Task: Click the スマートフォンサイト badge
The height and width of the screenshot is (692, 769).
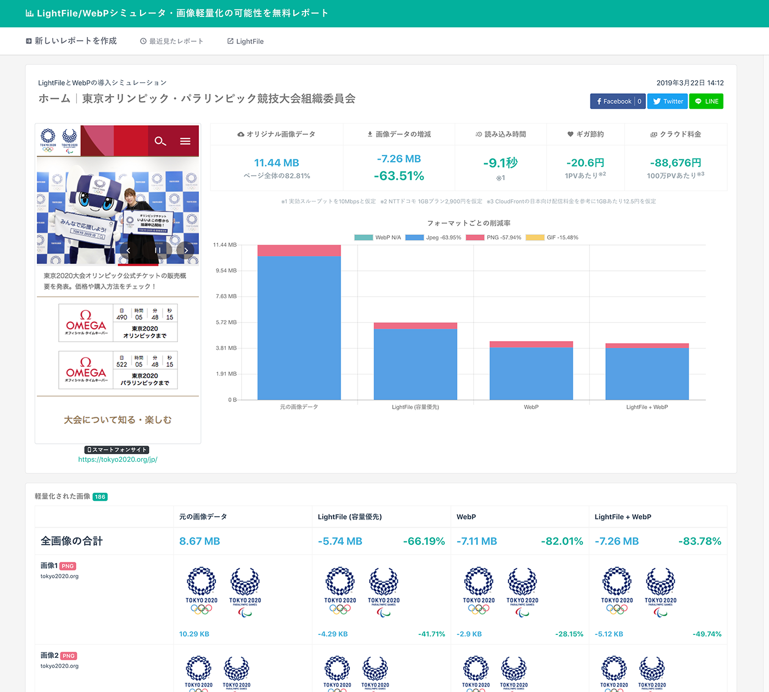Action: [117, 450]
